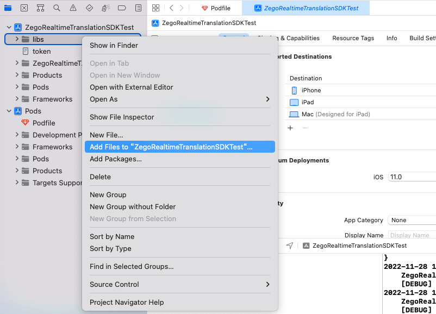Expand the Development Pods folder
This screenshot has height=314, width=436.
coord(17,135)
